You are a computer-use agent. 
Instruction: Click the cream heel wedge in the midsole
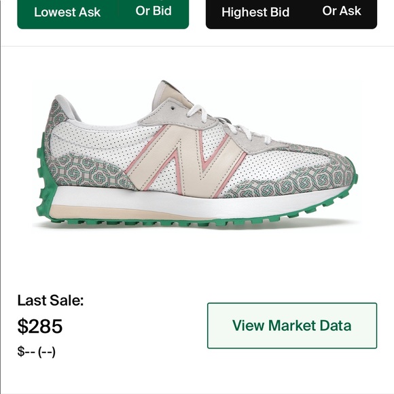[126, 213]
